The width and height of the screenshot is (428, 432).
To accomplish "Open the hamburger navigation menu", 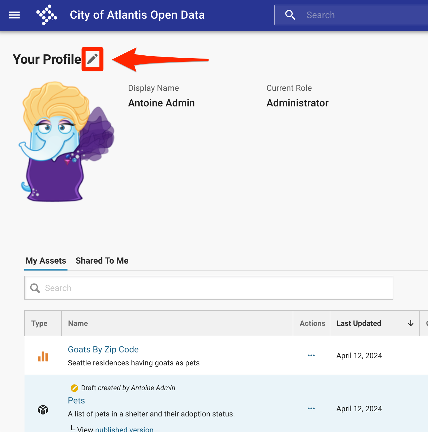I will click(14, 15).
